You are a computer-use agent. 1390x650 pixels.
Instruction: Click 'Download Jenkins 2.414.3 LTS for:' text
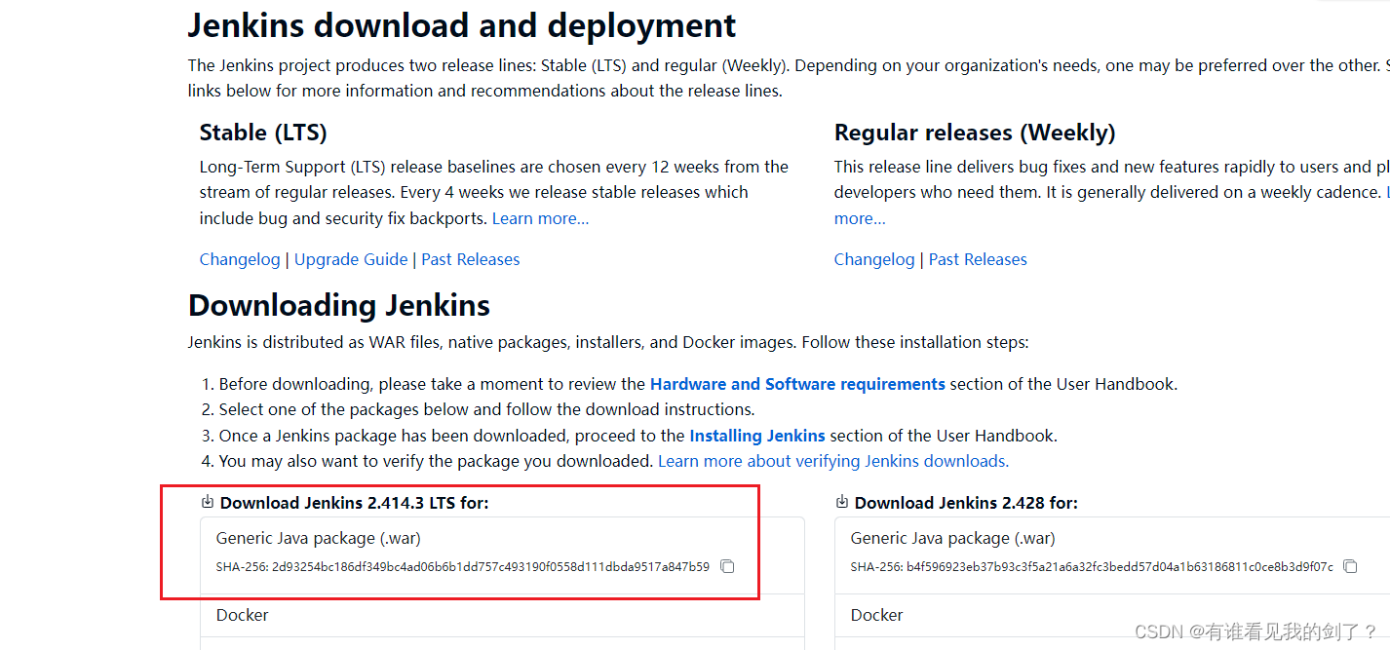[x=355, y=503]
